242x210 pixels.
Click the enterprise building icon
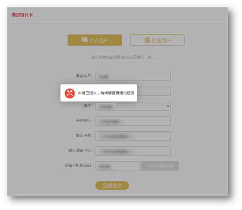pyautogui.click(x=147, y=40)
